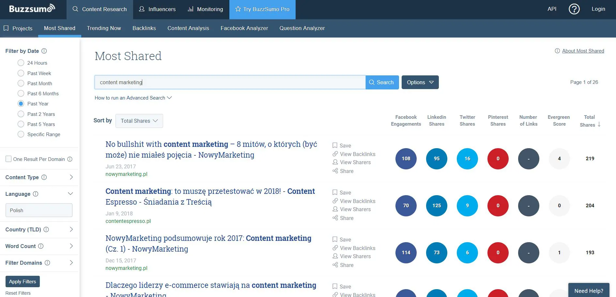Image resolution: width=616 pixels, height=297 pixels.
Task: Select the Past Week date filter
Action: click(21, 73)
